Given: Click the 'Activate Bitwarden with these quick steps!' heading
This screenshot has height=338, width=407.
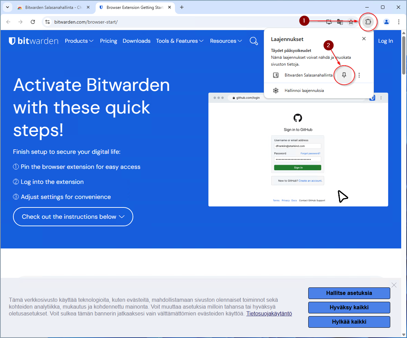Looking at the screenshot, I should coord(91,107).
